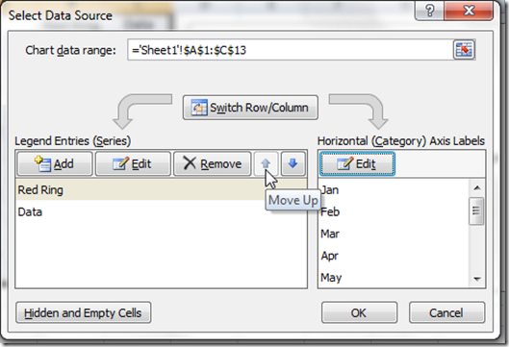Edit the selected legend series
The height and width of the screenshot is (347, 509).
(x=133, y=163)
